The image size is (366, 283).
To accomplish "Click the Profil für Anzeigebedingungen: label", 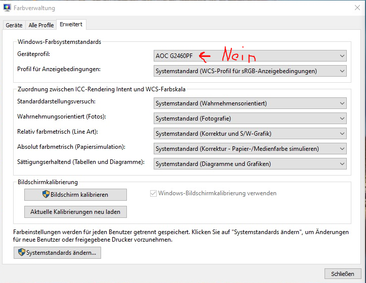I will (x=59, y=69).
